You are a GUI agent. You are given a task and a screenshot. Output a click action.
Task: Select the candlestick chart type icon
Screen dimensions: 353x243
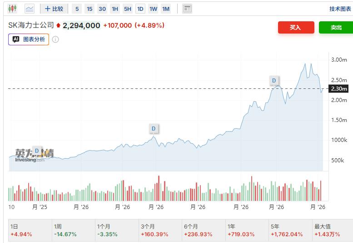click(x=12, y=9)
